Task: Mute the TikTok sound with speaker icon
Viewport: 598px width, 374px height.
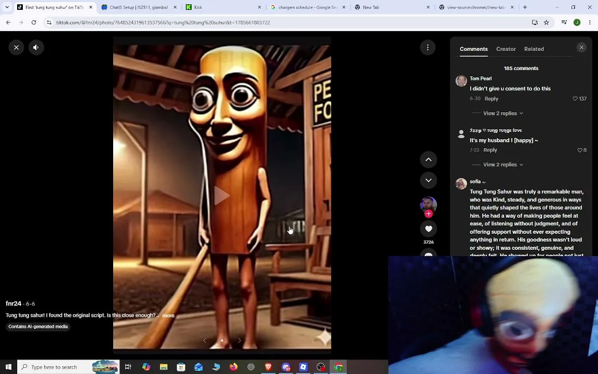Action: click(36, 47)
